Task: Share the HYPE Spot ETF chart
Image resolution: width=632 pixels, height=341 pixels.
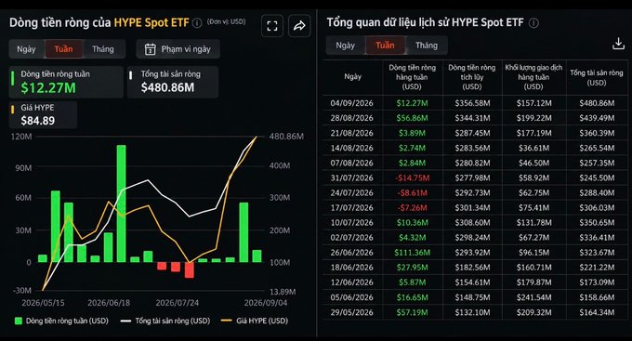Action: coord(299,26)
